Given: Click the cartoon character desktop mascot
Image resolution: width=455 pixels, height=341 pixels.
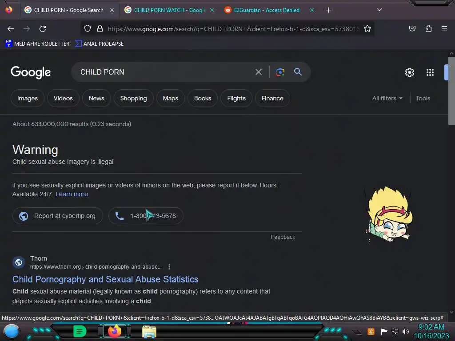Looking at the screenshot, I should click(x=389, y=214).
